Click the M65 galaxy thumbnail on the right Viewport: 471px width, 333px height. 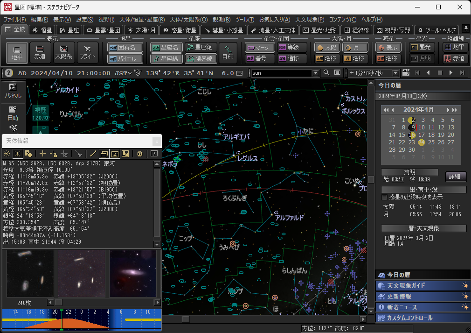pyautogui.click(x=133, y=274)
